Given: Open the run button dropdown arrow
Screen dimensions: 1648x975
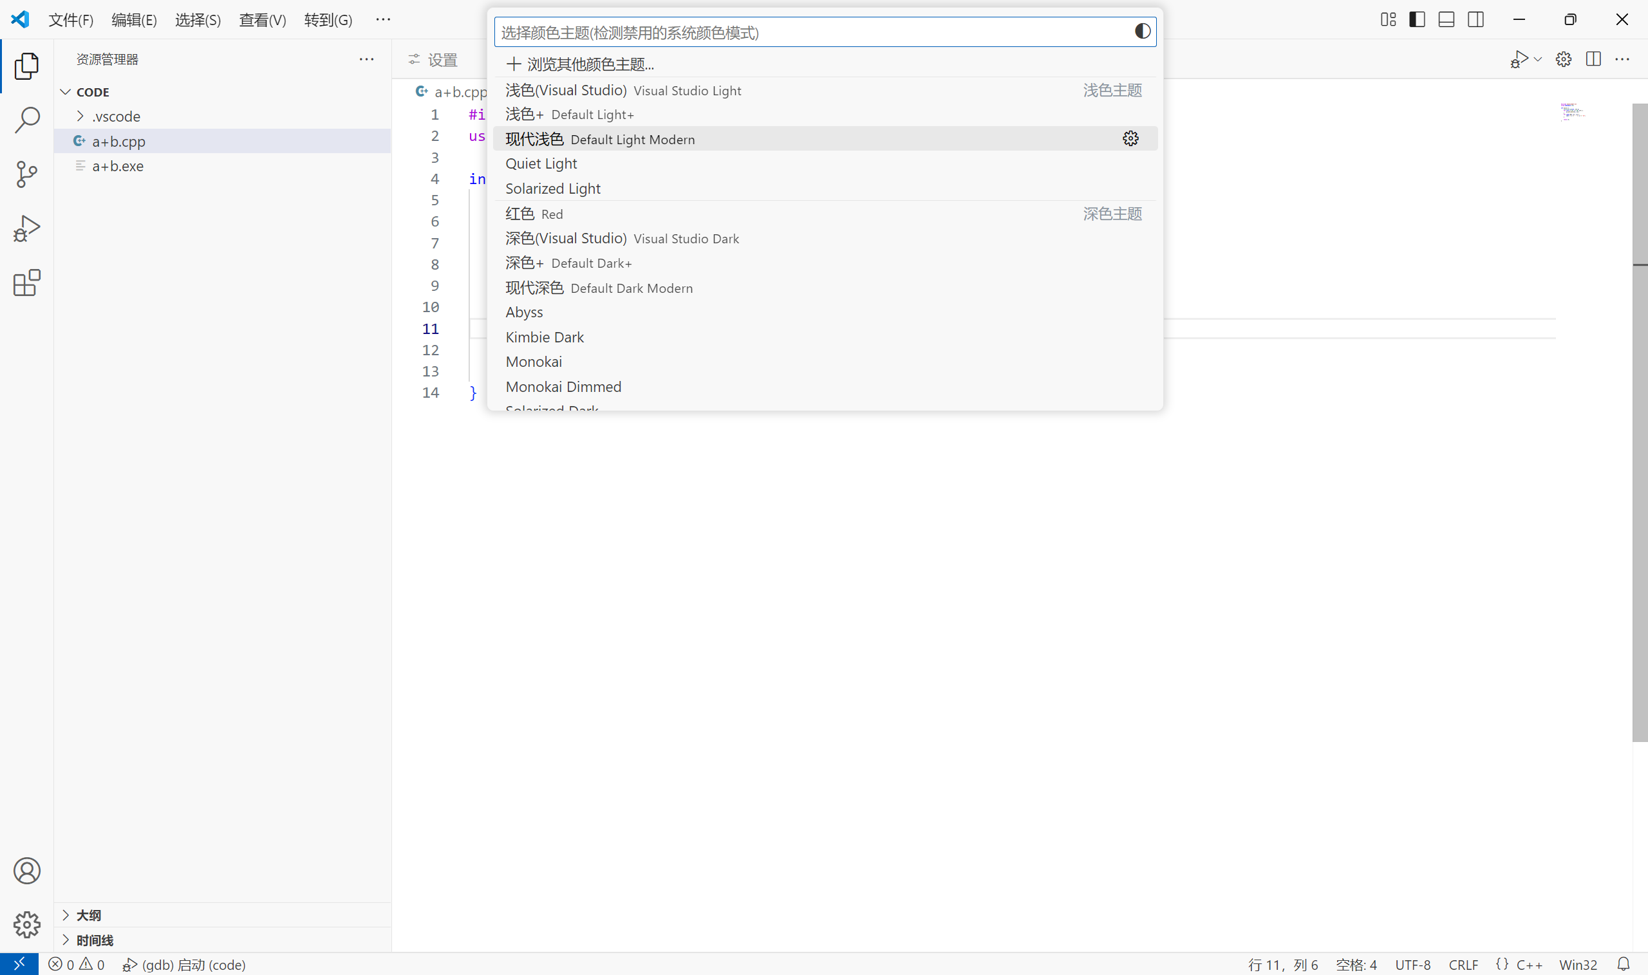Looking at the screenshot, I should pyautogui.click(x=1539, y=60).
